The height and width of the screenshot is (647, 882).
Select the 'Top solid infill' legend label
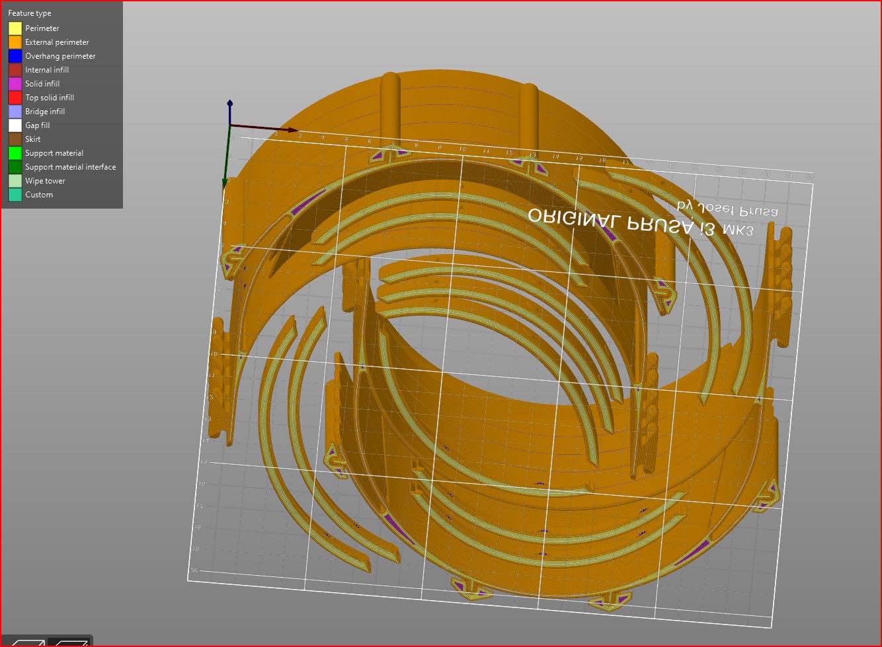(50, 98)
